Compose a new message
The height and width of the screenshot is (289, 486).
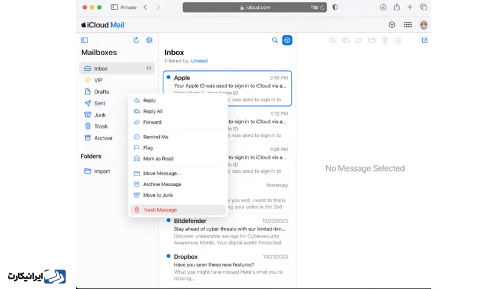(425, 40)
